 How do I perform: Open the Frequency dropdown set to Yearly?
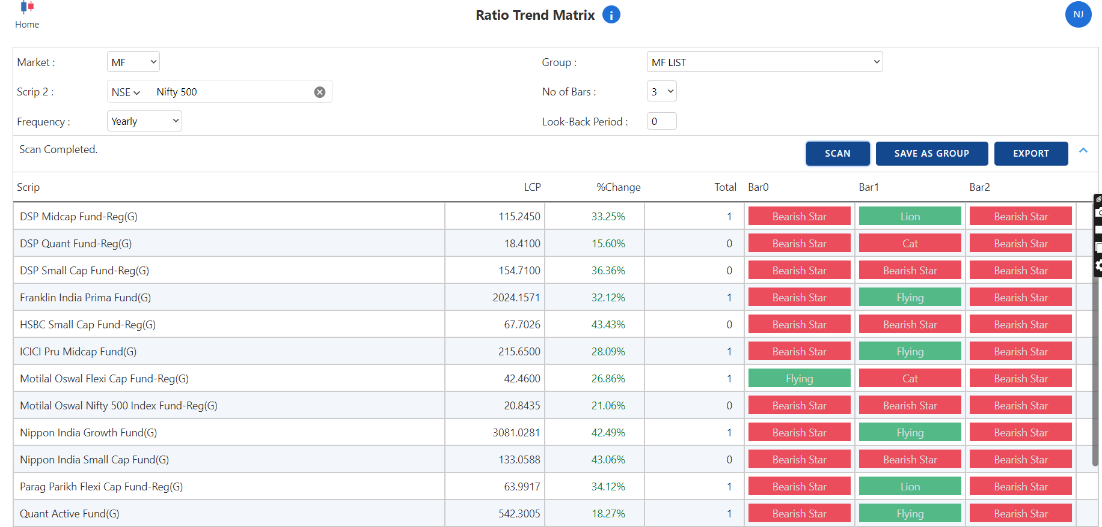[144, 121]
